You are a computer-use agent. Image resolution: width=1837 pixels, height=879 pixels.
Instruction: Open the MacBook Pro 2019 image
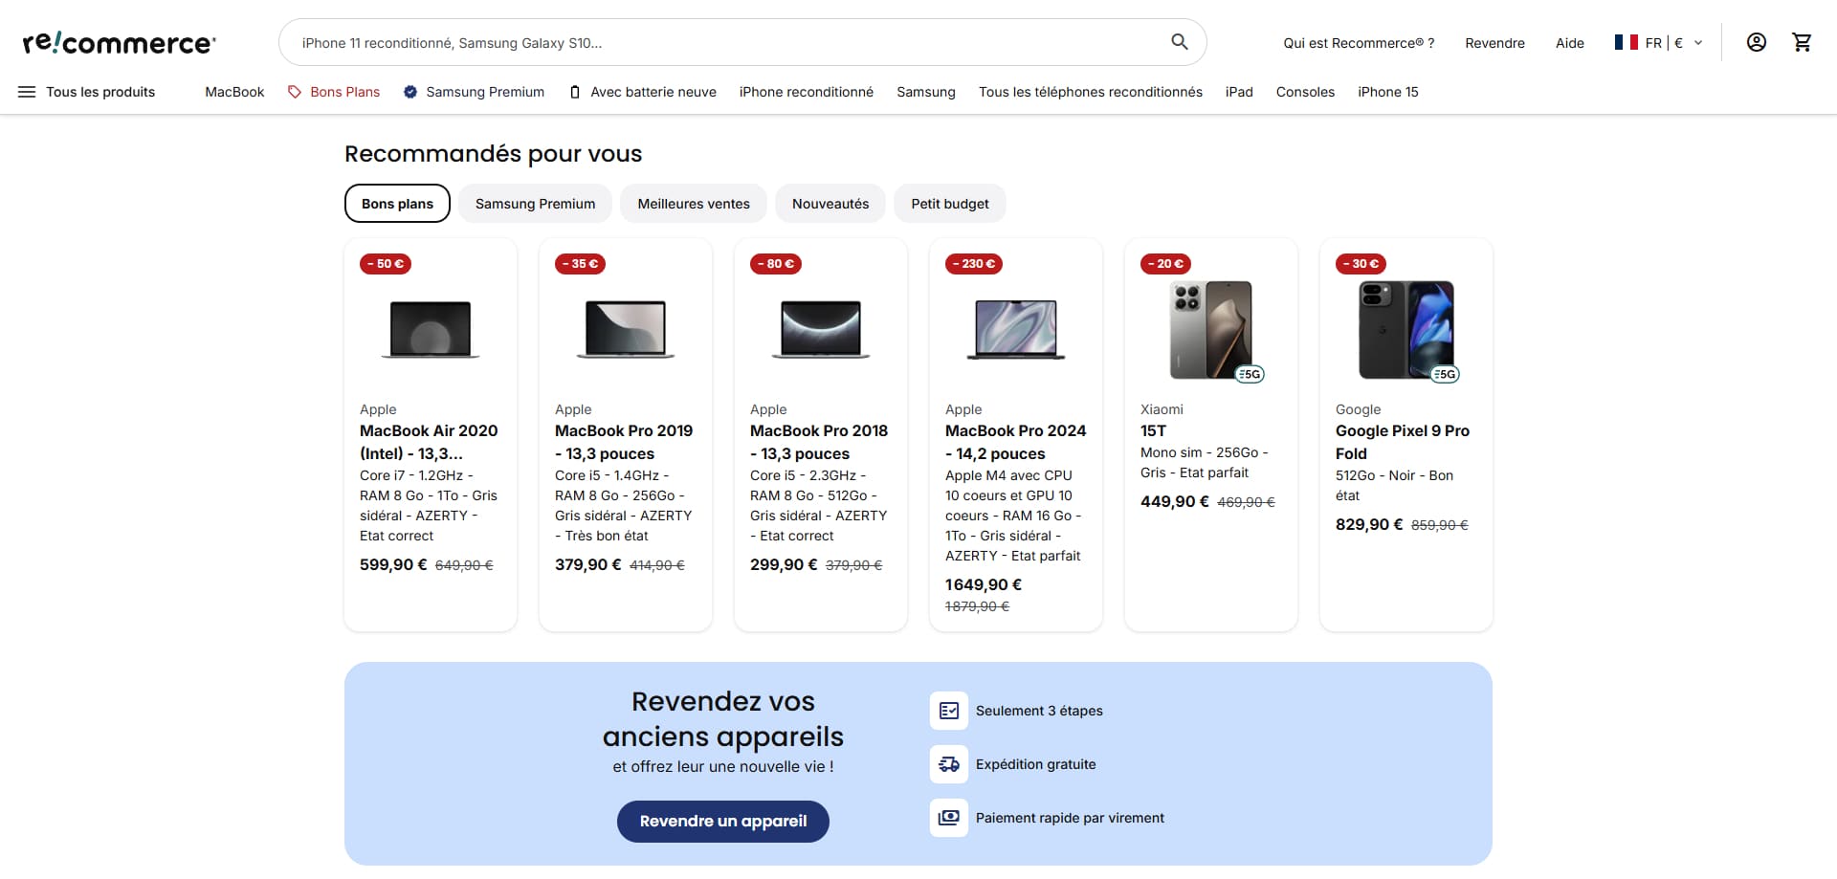point(626,329)
